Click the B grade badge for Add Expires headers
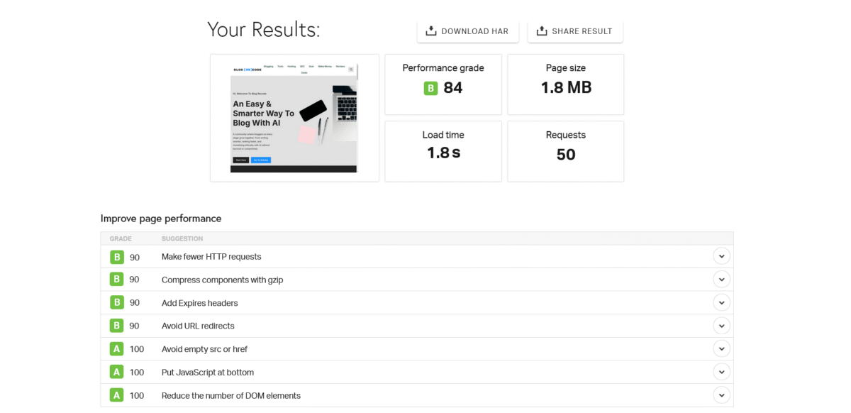The height and width of the screenshot is (413, 851). pos(116,303)
